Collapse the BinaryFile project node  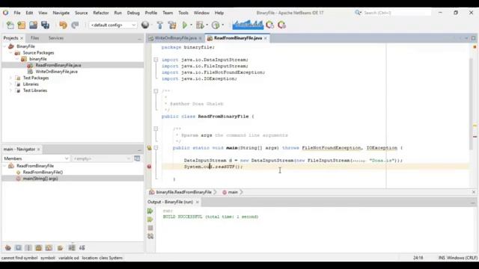[x=4, y=46]
